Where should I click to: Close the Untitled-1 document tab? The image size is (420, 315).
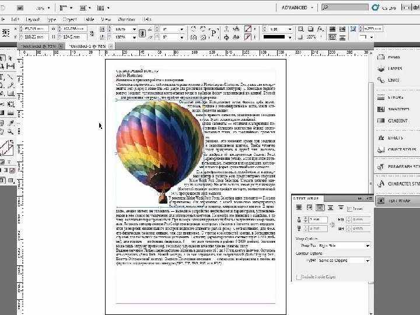(x=111, y=46)
